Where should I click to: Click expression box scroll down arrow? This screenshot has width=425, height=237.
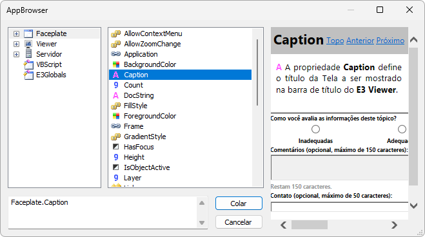coord(202,223)
